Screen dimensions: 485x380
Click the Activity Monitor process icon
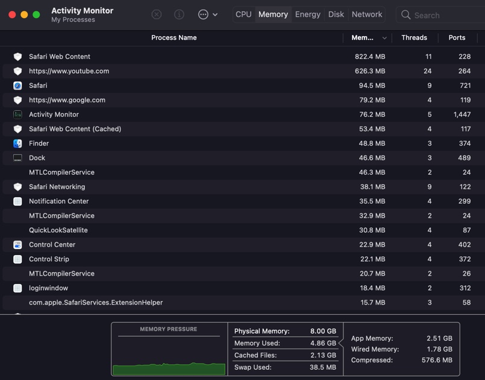point(17,115)
